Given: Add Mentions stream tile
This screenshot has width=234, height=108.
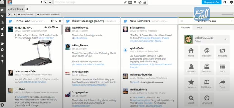Looking at the screenshot, I should coord(207,52).
